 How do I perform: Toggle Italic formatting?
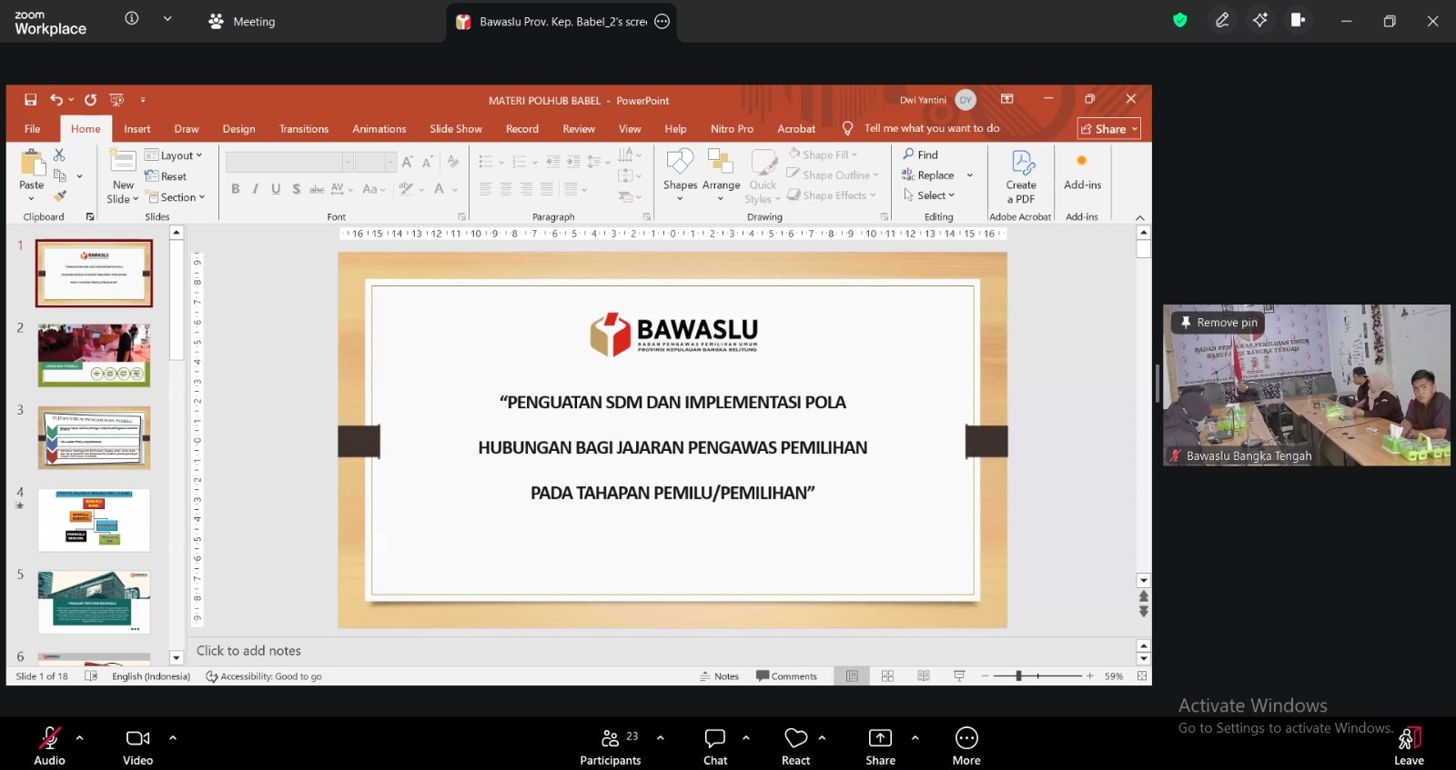[x=256, y=189]
